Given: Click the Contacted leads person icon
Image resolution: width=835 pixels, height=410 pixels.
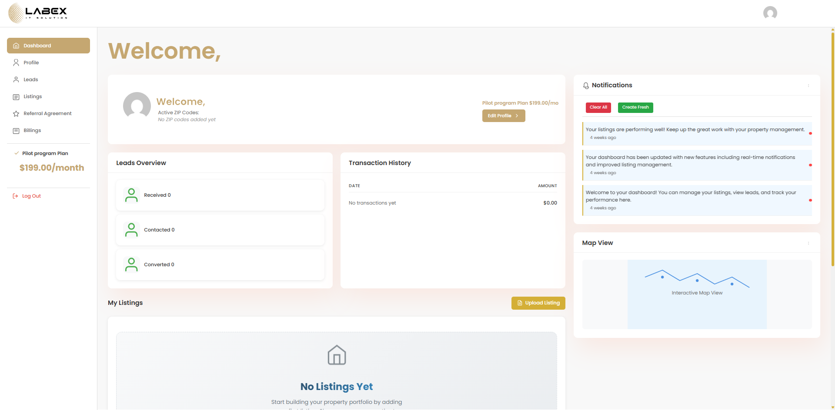Looking at the screenshot, I should pyautogui.click(x=131, y=230).
